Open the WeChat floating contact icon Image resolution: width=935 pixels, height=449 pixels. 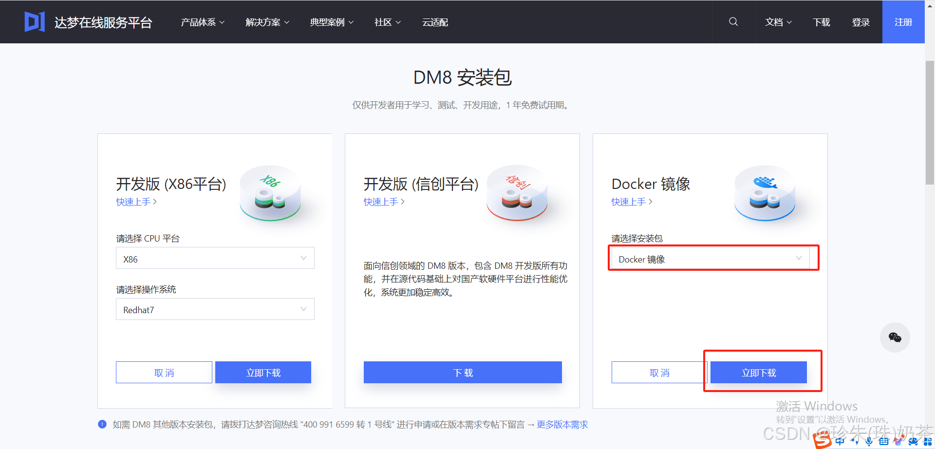(x=895, y=337)
